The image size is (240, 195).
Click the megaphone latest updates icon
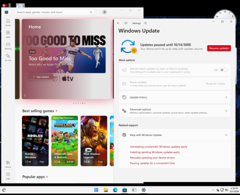tap(124, 70)
